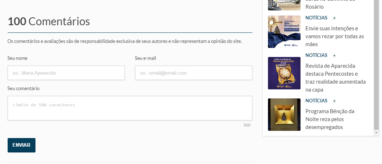Submit the comment with the ENVIAR button

pos(21,145)
